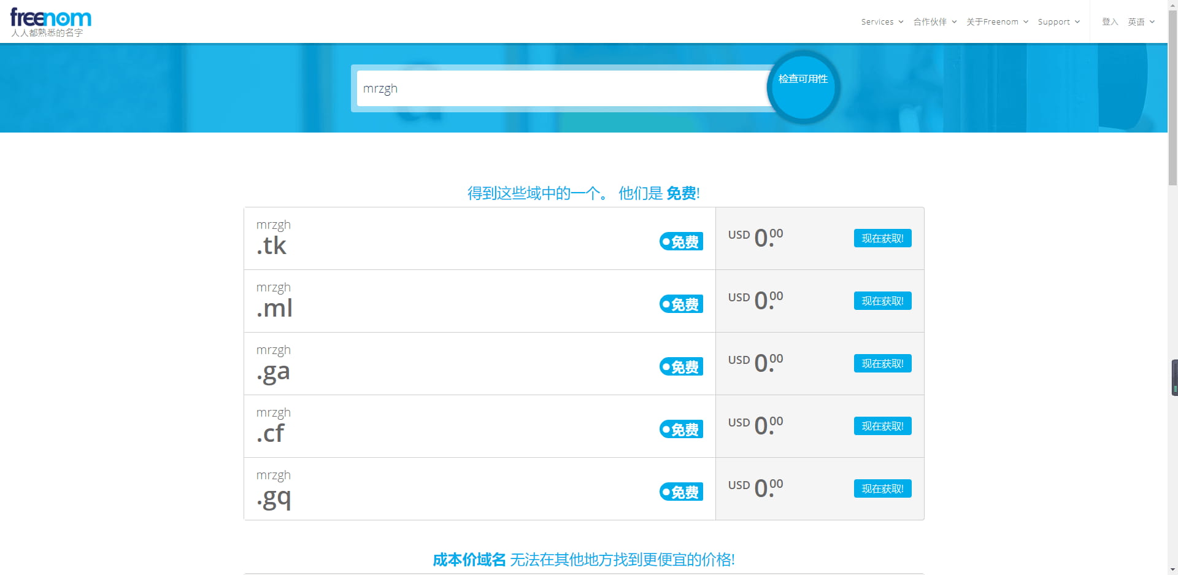Image resolution: width=1178 pixels, height=575 pixels.
Task: Click the free badge for mrzgh.ga
Action: tap(681, 367)
